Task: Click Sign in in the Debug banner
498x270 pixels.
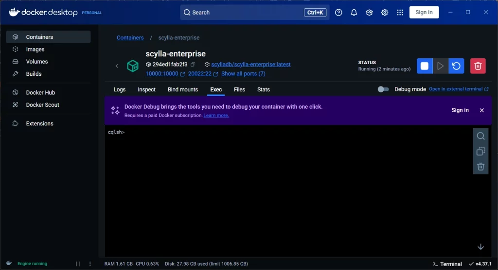Action: click(460, 110)
